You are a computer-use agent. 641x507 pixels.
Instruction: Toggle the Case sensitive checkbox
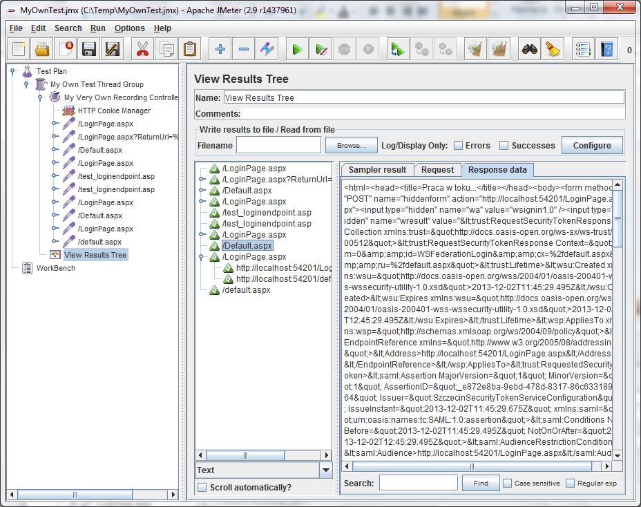coord(507,484)
